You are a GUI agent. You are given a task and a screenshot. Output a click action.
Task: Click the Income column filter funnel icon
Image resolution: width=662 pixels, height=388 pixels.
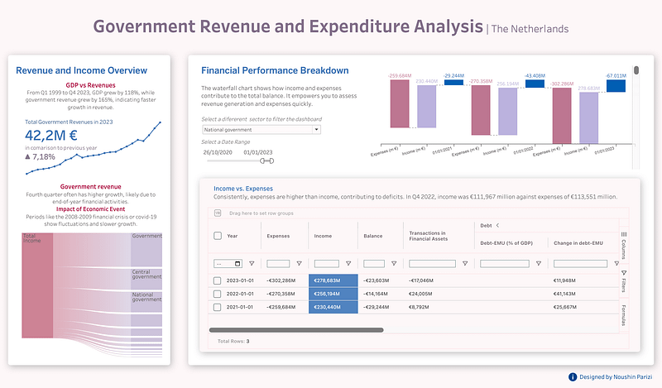click(x=348, y=264)
